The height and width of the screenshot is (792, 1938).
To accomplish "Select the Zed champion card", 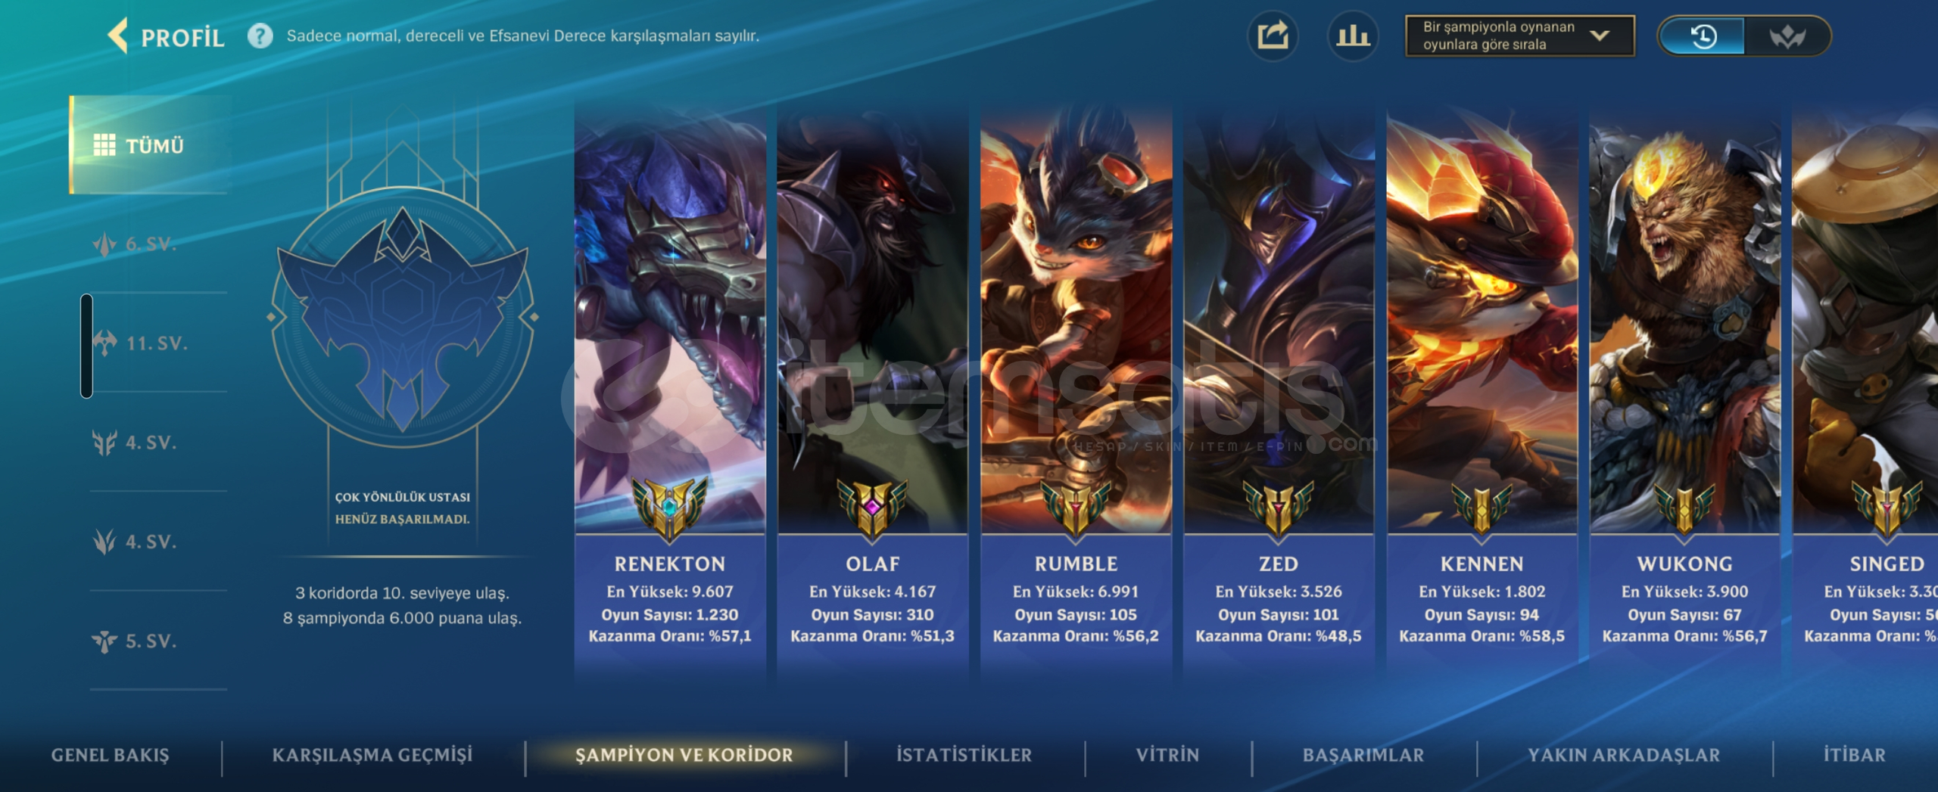I will 1278,386.
